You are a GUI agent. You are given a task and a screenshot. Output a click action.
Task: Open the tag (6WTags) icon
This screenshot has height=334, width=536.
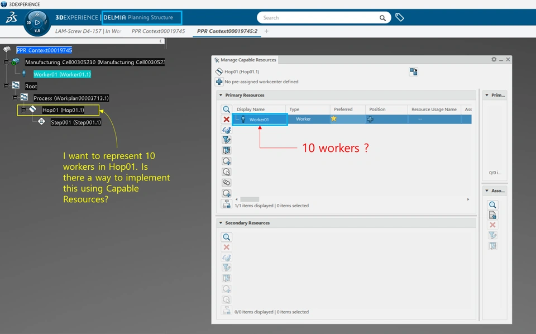pyautogui.click(x=400, y=17)
